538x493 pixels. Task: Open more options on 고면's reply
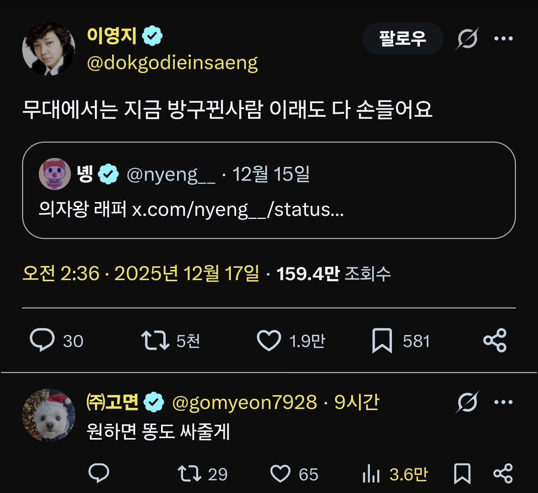point(503,402)
